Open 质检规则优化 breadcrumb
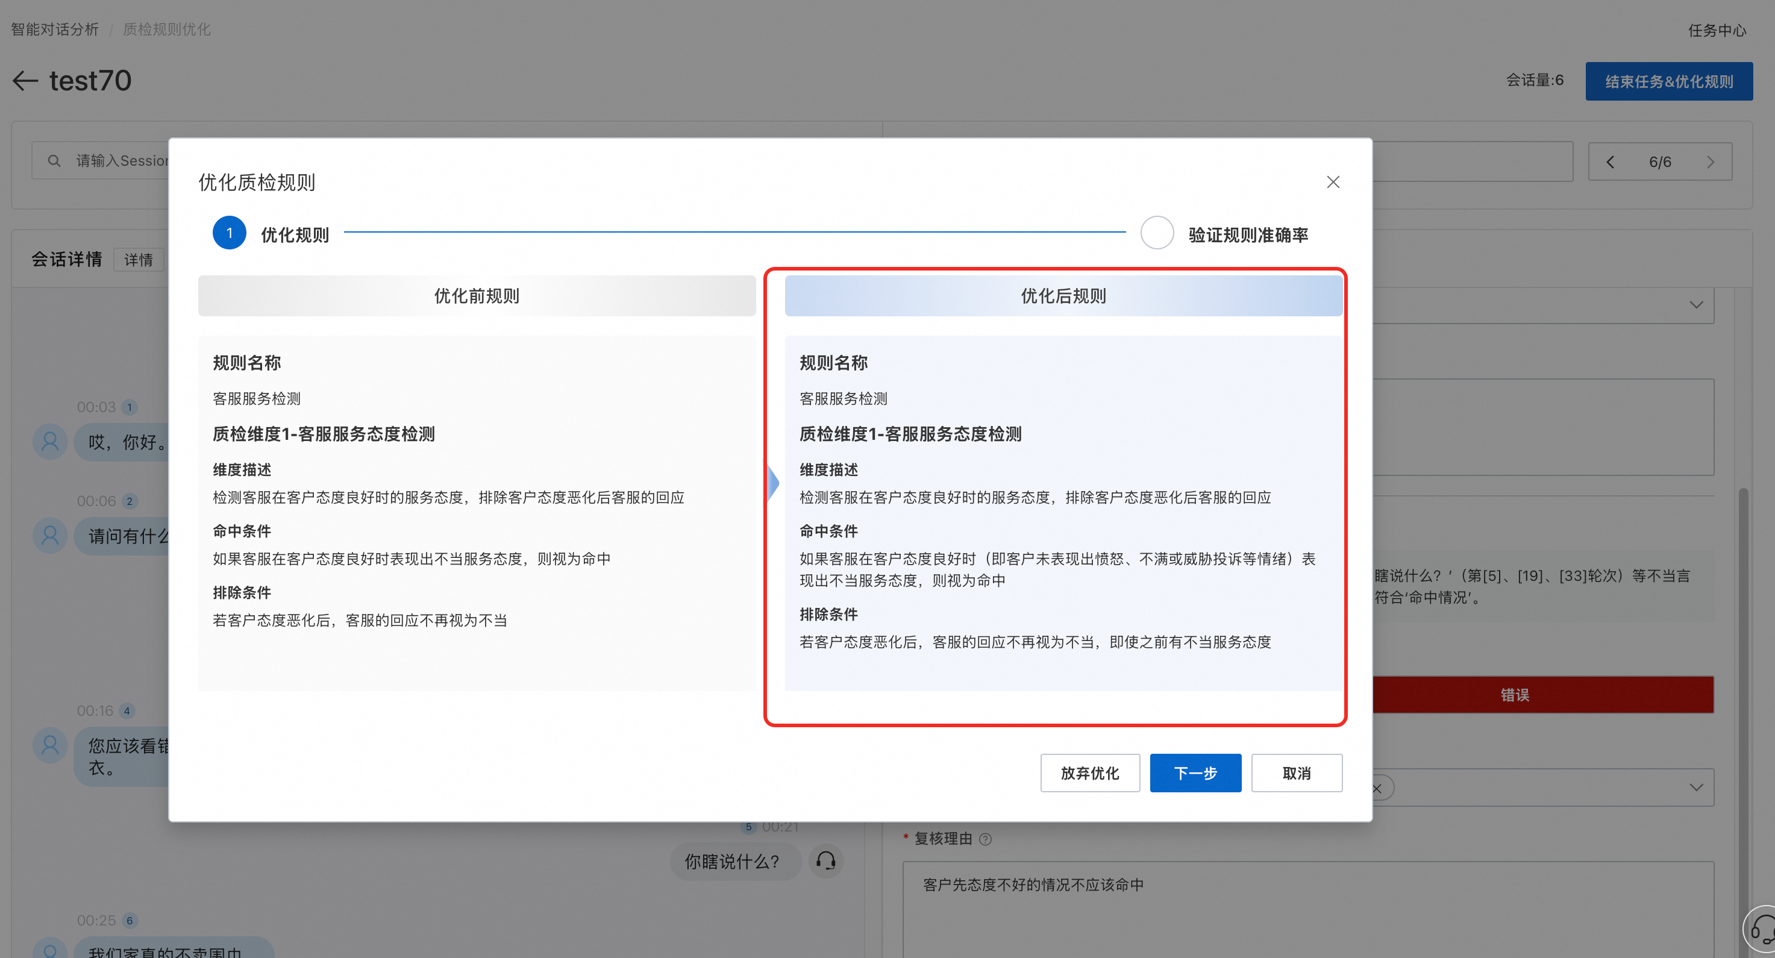 (x=167, y=29)
